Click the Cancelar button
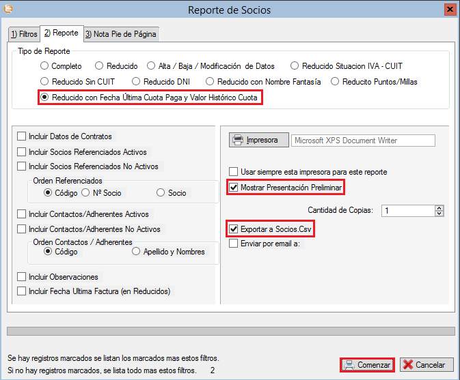The width and height of the screenshot is (460, 380). click(x=427, y=365)
